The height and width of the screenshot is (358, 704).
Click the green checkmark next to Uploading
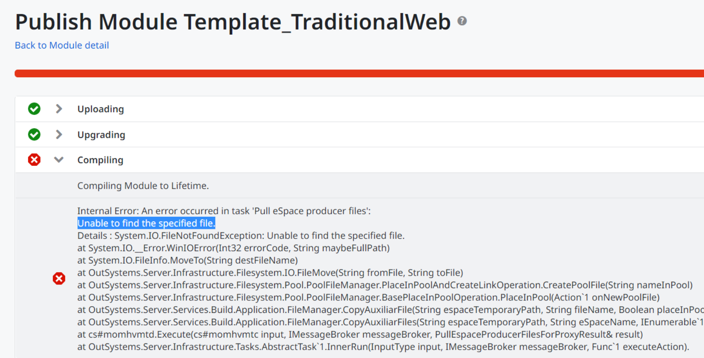(x=34, y=109)
